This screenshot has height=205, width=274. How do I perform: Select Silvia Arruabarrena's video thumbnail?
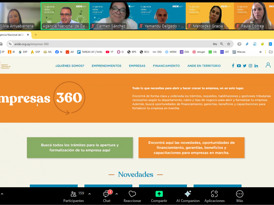click(20, 16)
